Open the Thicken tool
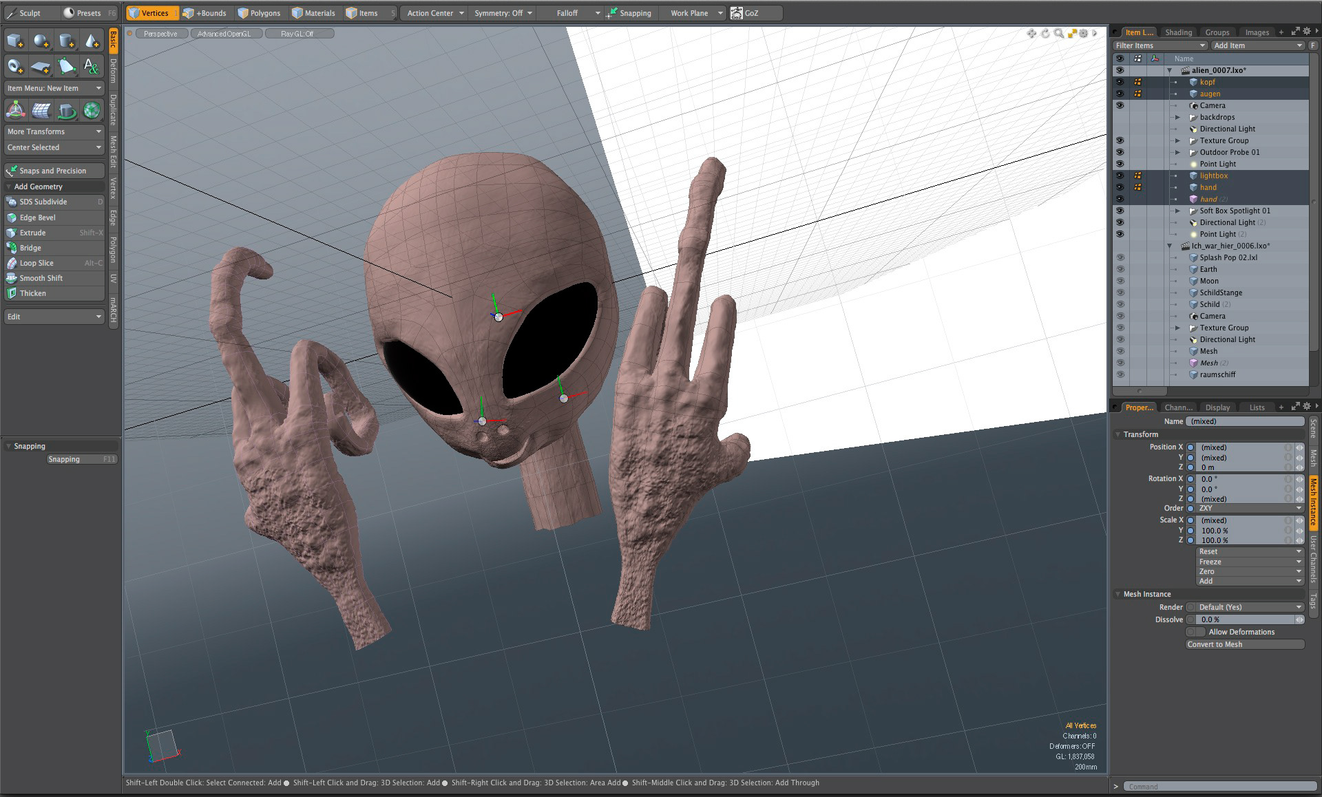 tap(32, 293)
